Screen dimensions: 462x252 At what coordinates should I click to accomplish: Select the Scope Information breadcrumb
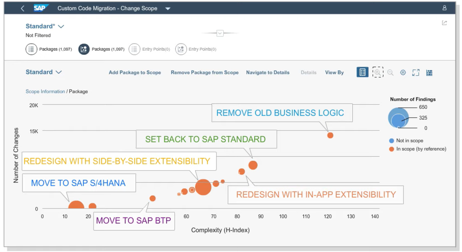45,91
